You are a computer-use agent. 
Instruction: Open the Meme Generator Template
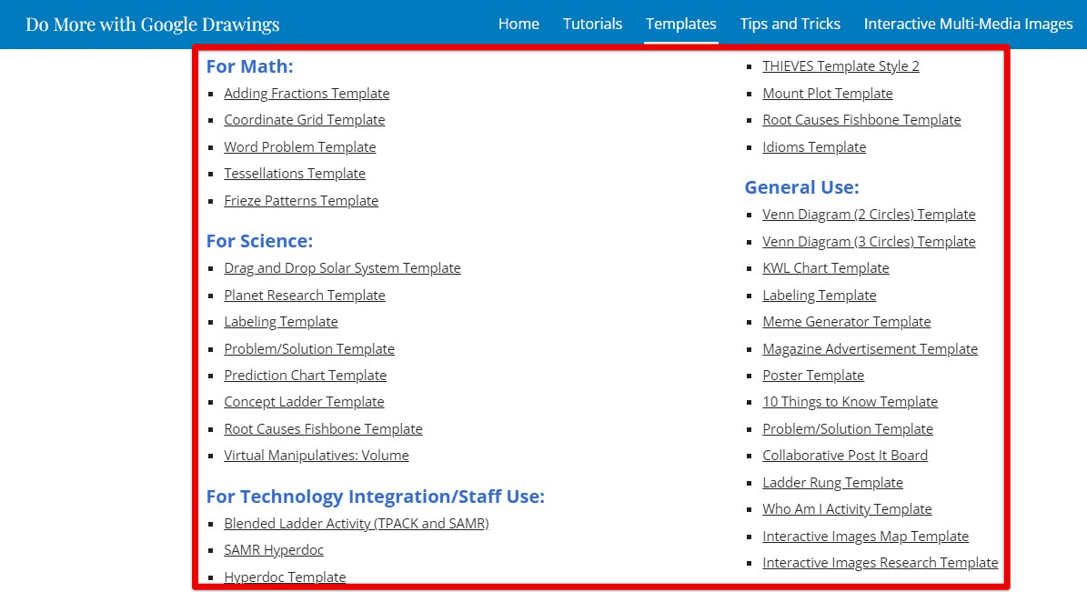(x=847, y=322)
